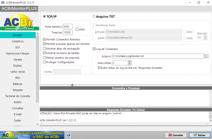Click the ACBrMonitorPLUS title bar app icon
Screen dimensions: 212x139
[x=3, y=3]
